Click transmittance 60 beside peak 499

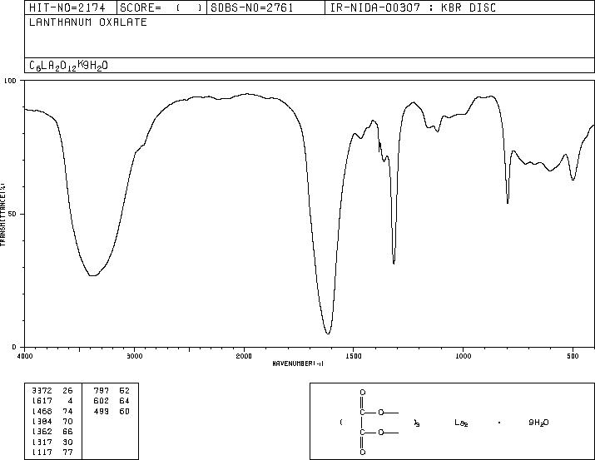pyautogui.click(x=125, y=412)
